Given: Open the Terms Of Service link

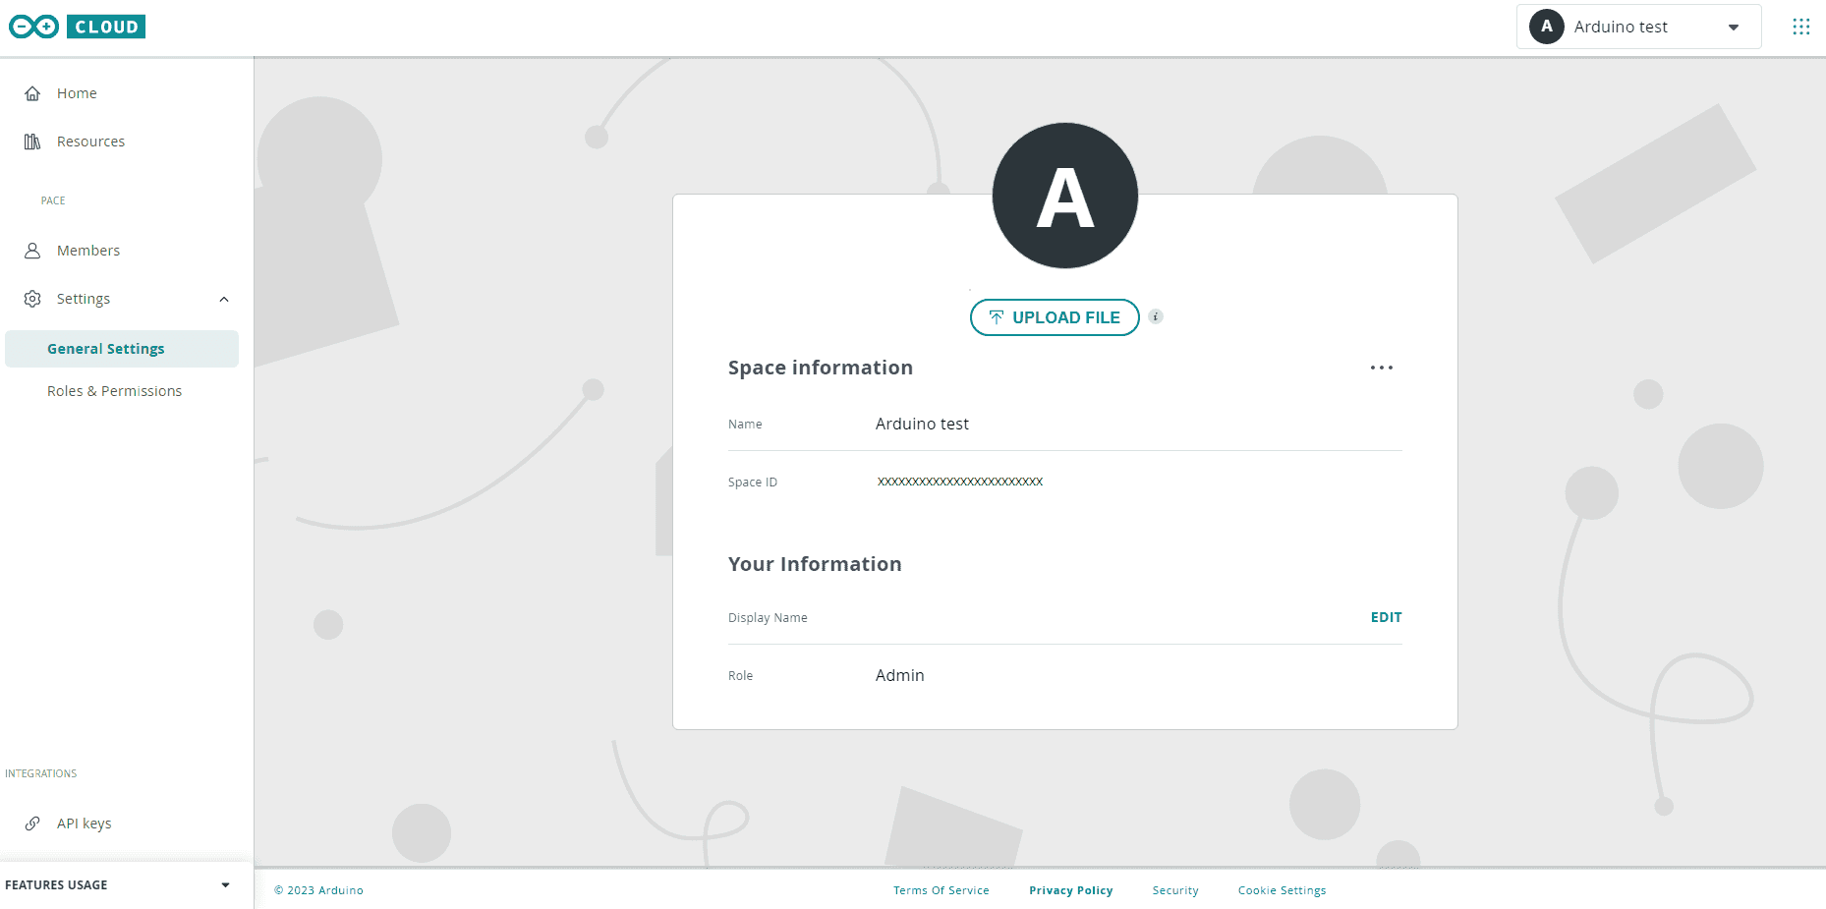Looking at the screenshot, I should pyautogui.click(x=941, y=890).
